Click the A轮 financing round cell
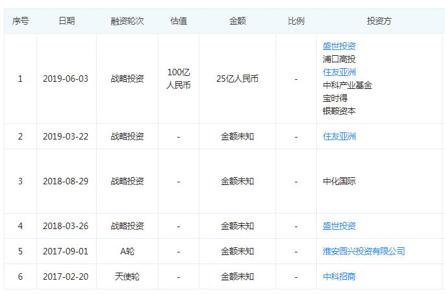445x294 pixels. tap(127, 251)
